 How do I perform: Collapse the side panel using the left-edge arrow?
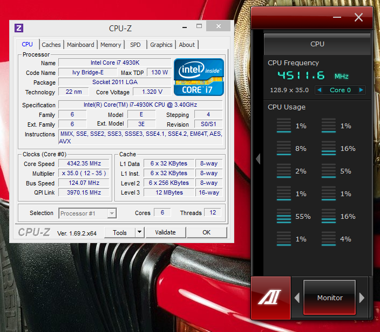coord(258,159)
